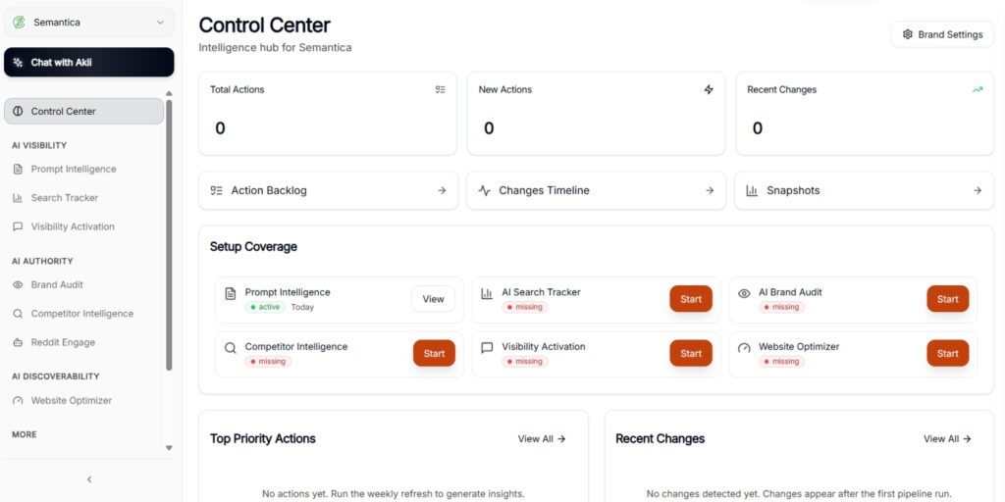
Task: Click the Visibility Activation chat icon in sidebar
Action: (x=18, y=226)
